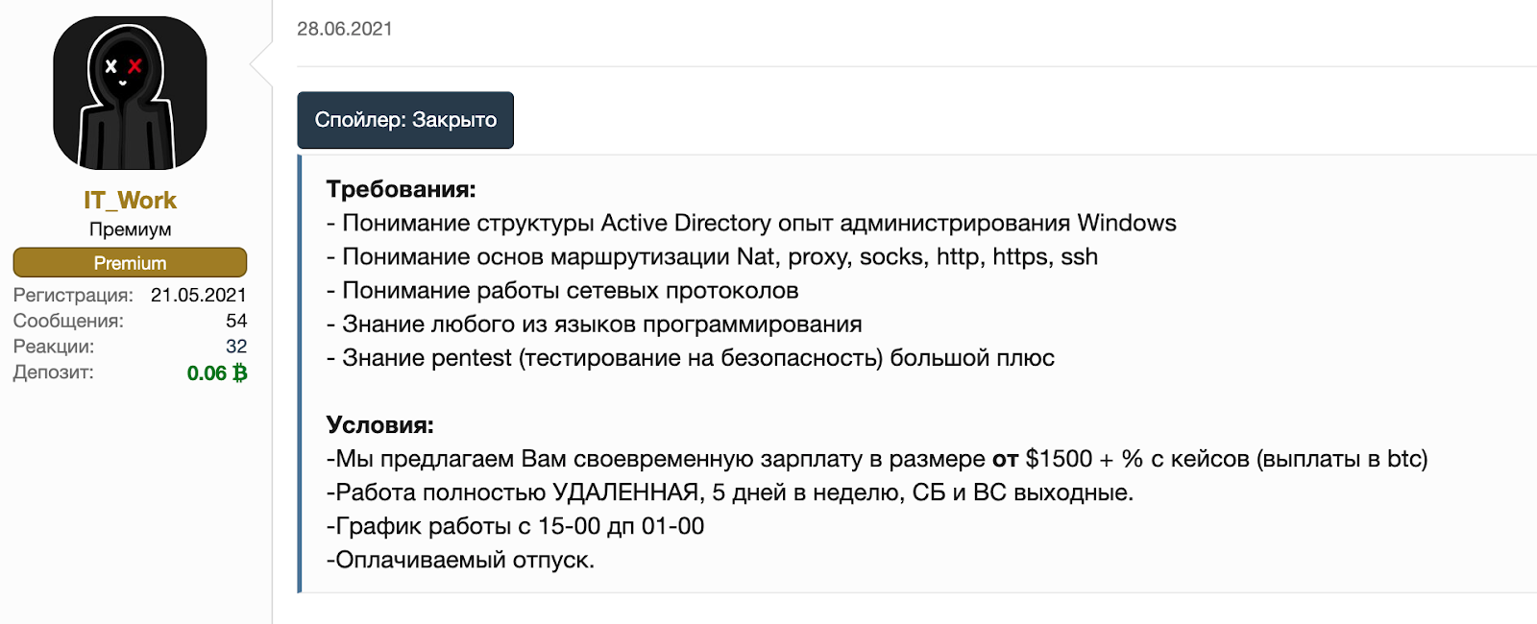Click the gold Premium badge
This screenshot has width=1537, height=624.
click(130, 262)
